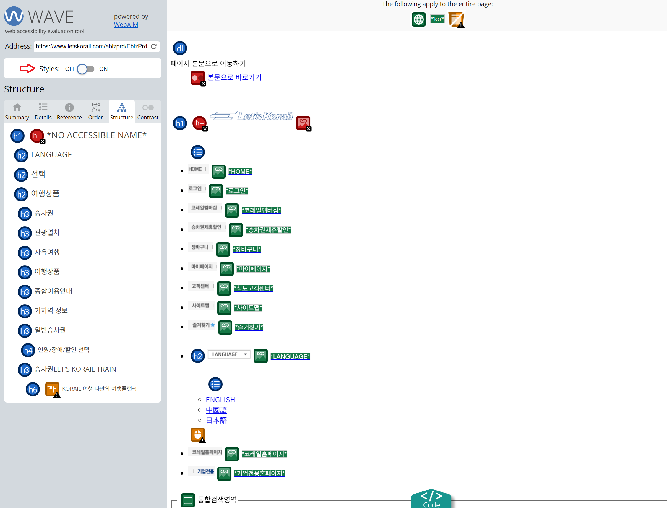Click the Address URL input field

click(x=92, y=46)
